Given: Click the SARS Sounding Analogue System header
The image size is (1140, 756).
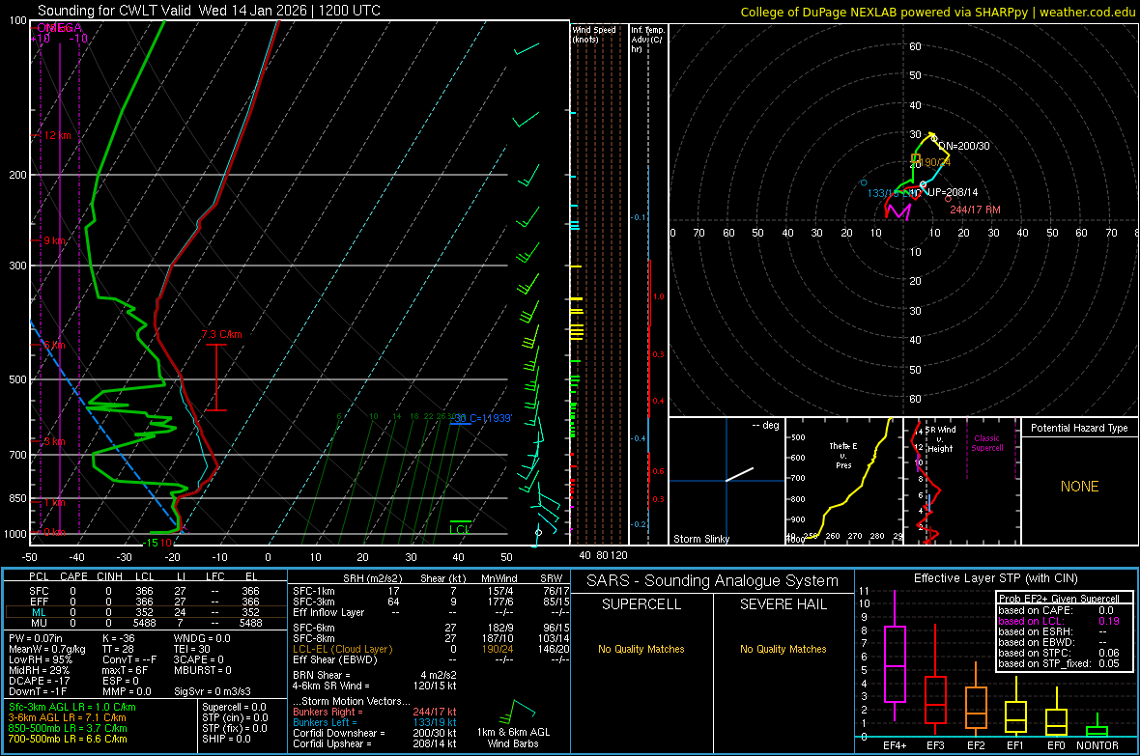Looking at the screenshot, I should 713,581.
